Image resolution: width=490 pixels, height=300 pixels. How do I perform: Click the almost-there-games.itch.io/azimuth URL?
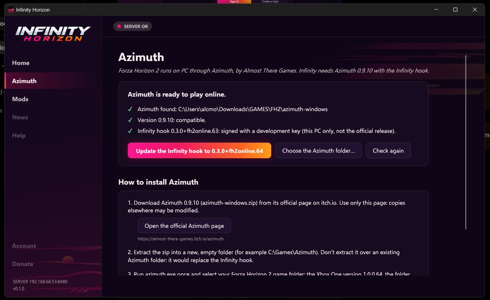181,239
